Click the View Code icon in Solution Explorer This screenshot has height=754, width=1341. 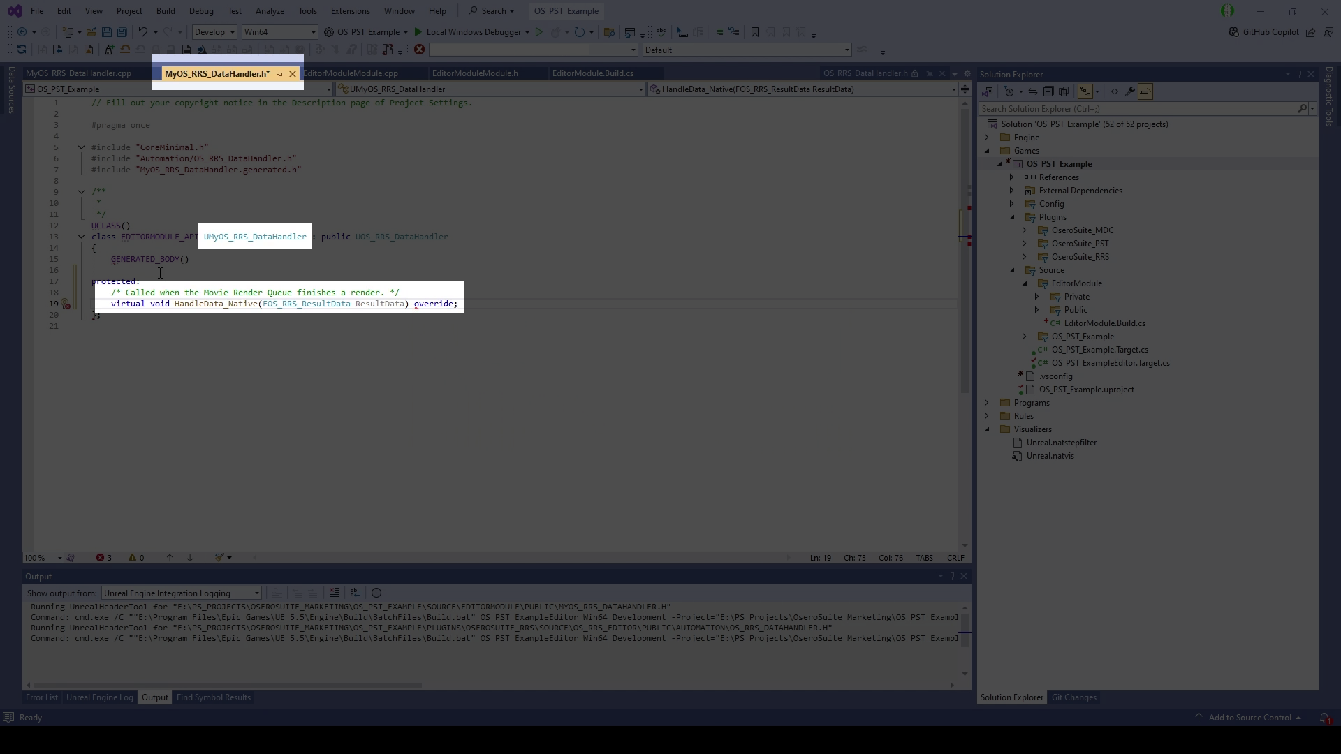click(x=1114, y=91)
